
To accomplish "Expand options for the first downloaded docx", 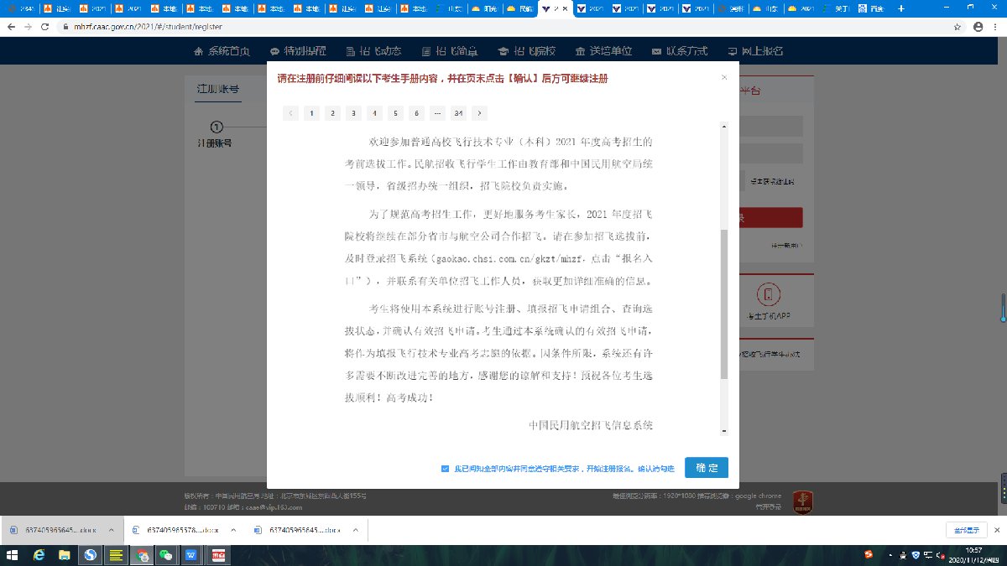I will pyautogui.click(x=112, y=530).
